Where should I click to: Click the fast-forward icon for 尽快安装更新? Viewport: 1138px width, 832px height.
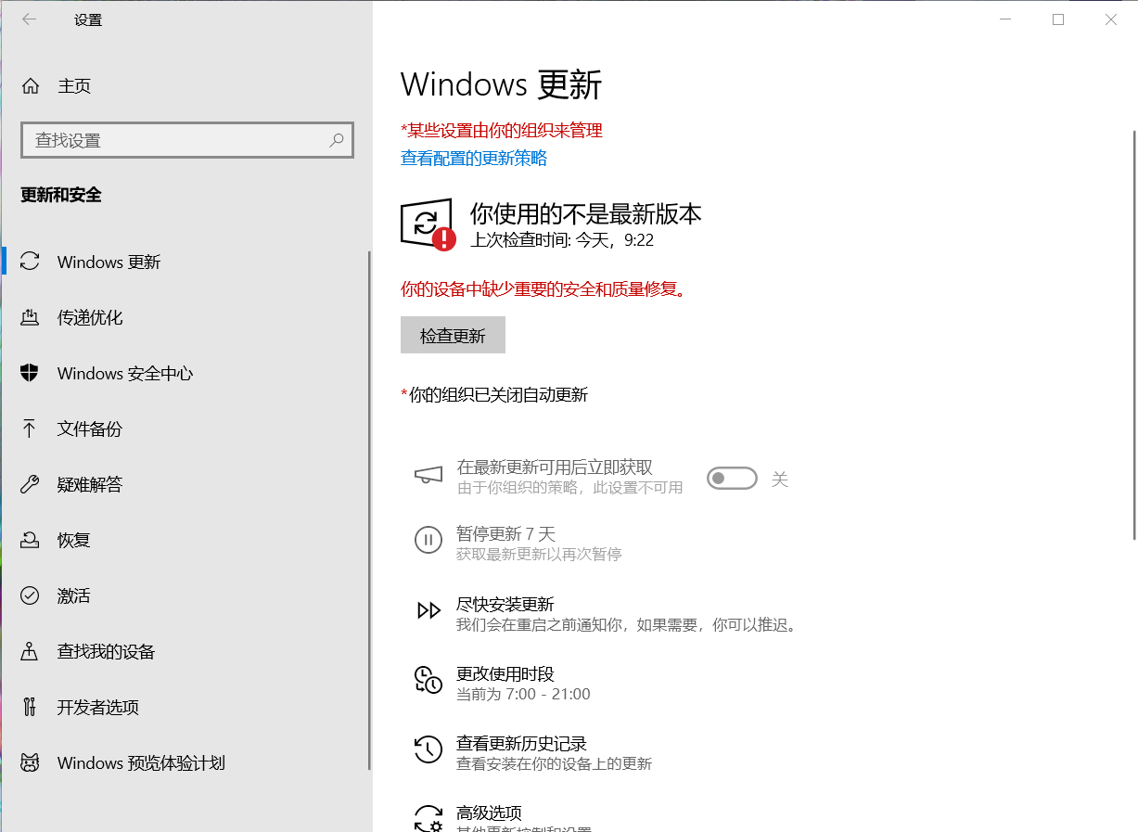(428, 610)
